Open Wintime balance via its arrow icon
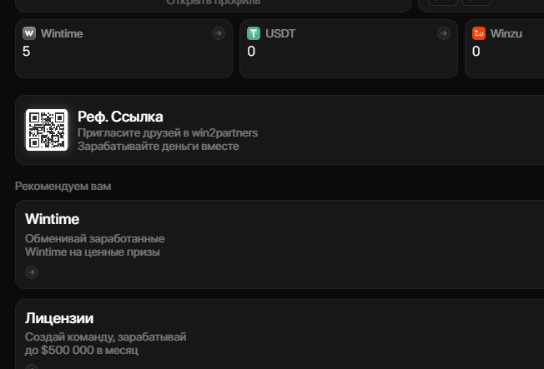This screenshot has width=544, height=369. point(219,33)
